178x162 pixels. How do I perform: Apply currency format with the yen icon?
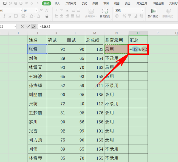pos(117,16)
